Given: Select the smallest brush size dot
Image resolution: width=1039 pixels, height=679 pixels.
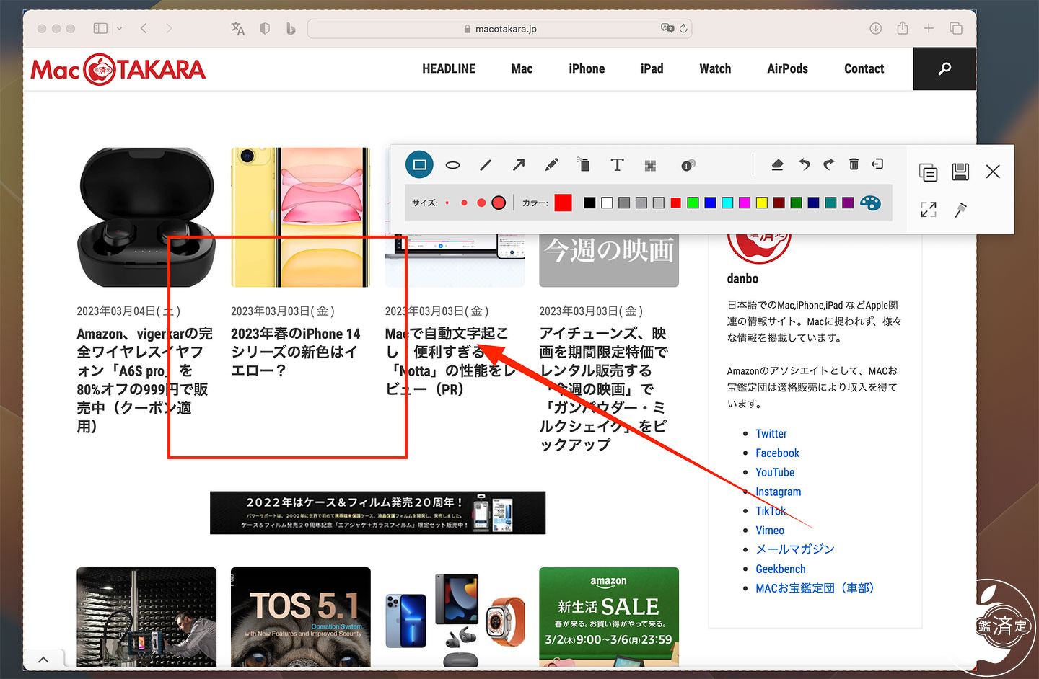Looking at the screenshot, I should click(447, 203).
